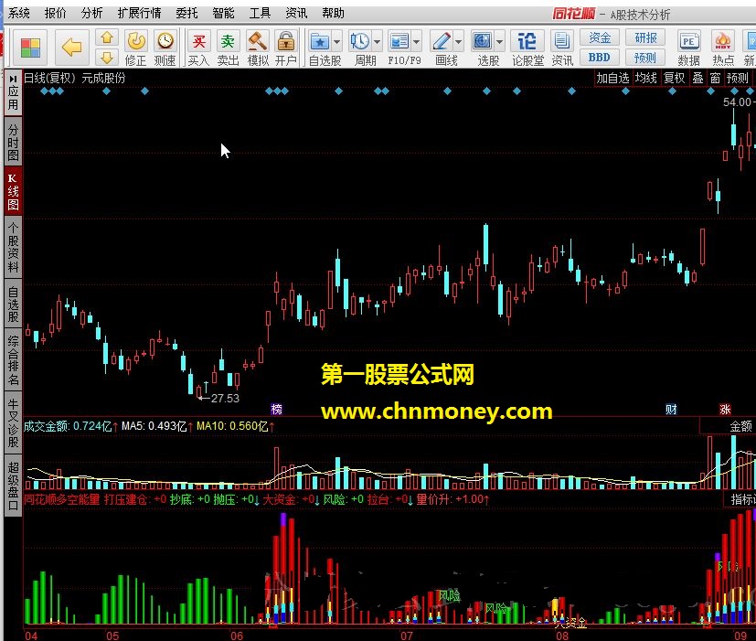The height and width of the screenshot is (641, 756).
Task: Click the 周期 period clock icon
Action: coord(360,41)
